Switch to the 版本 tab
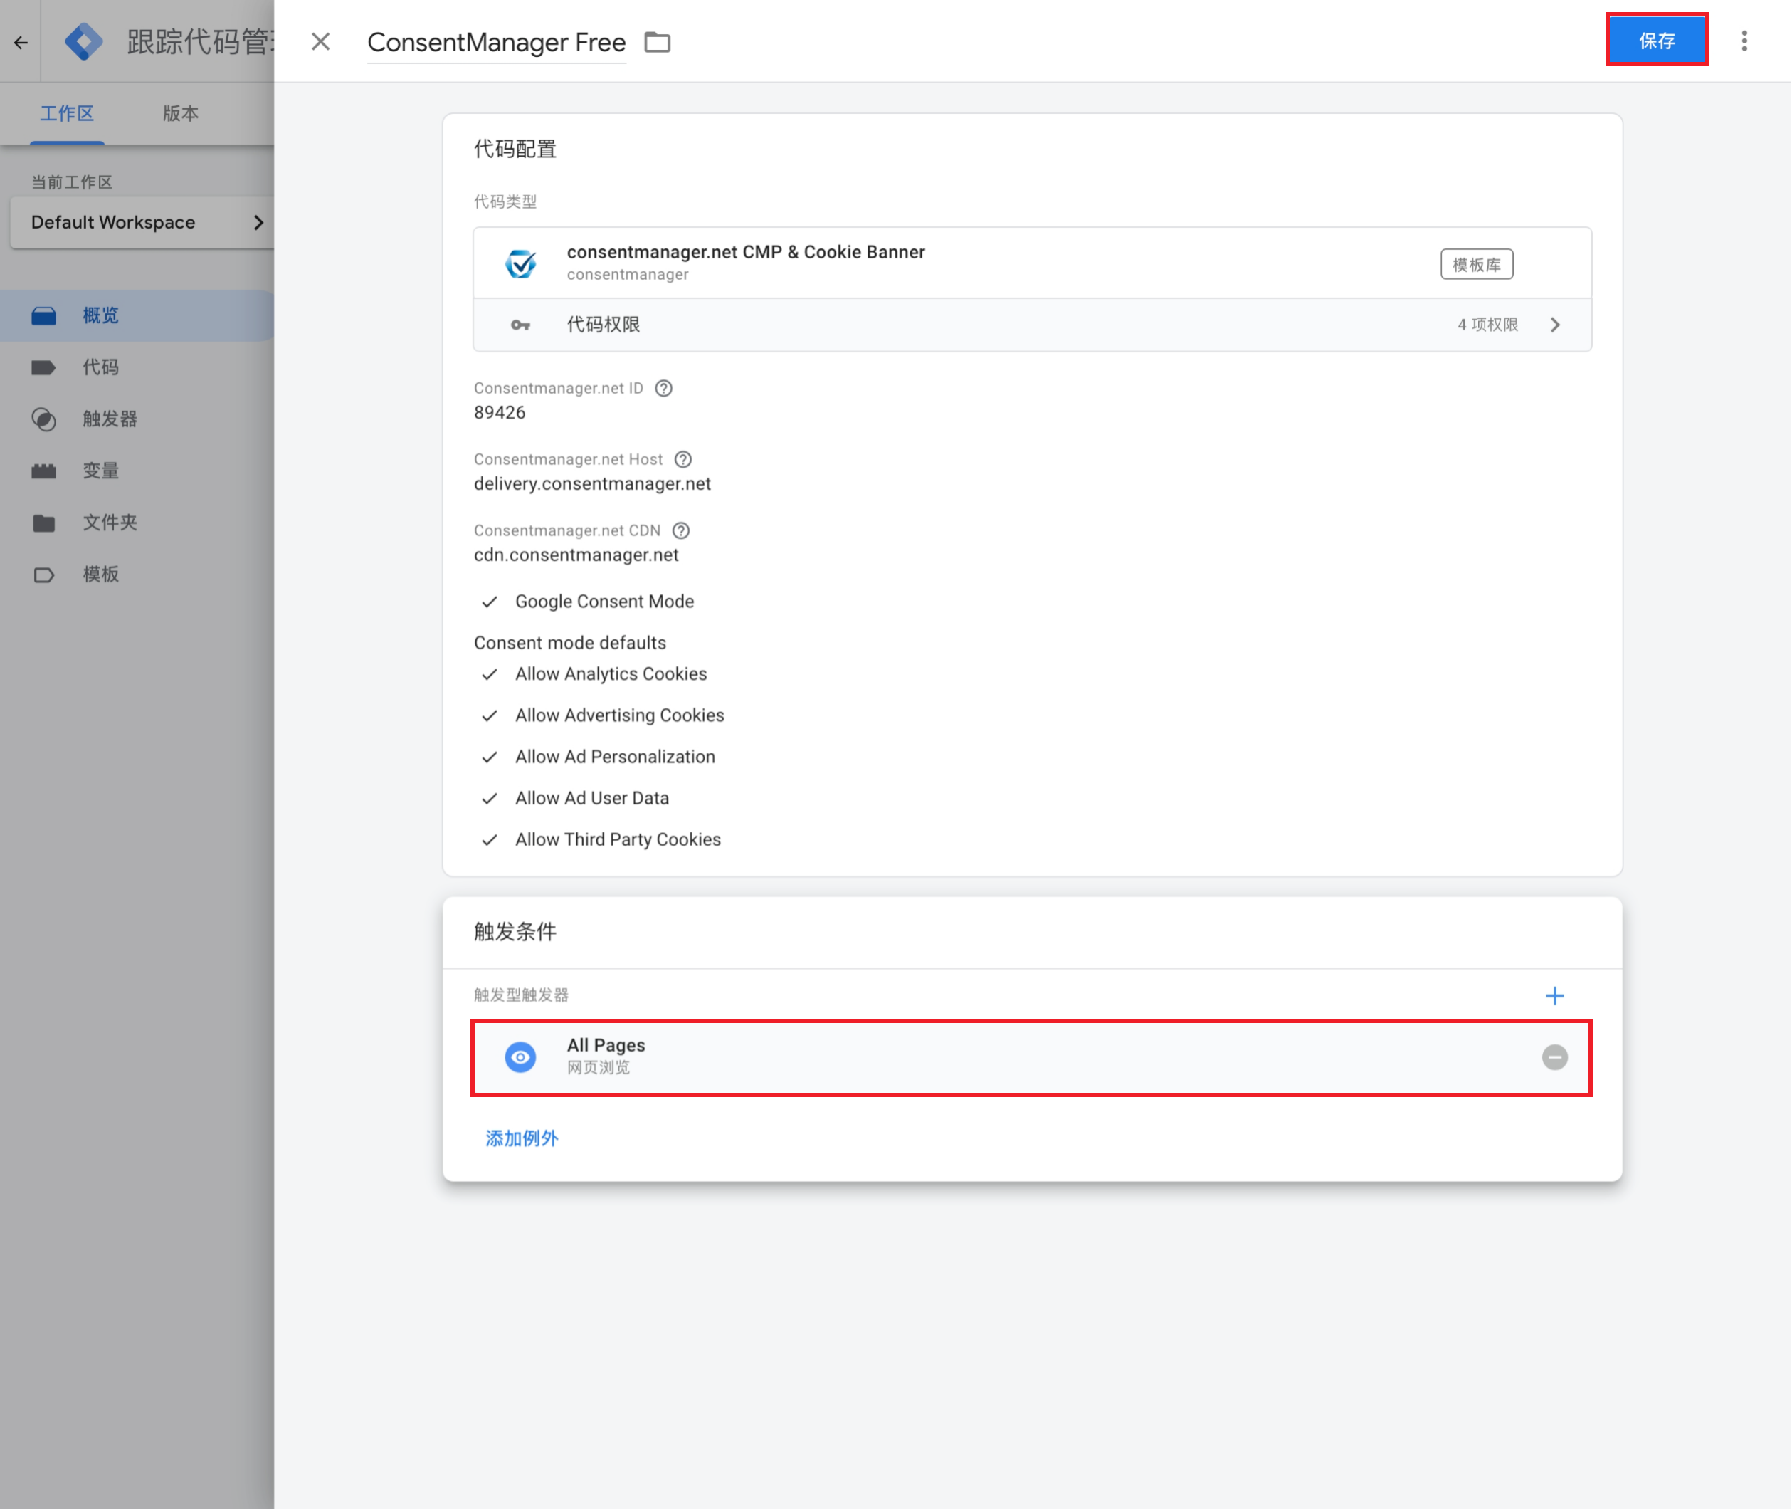Screen dimensions: 1792x1510 180,113
